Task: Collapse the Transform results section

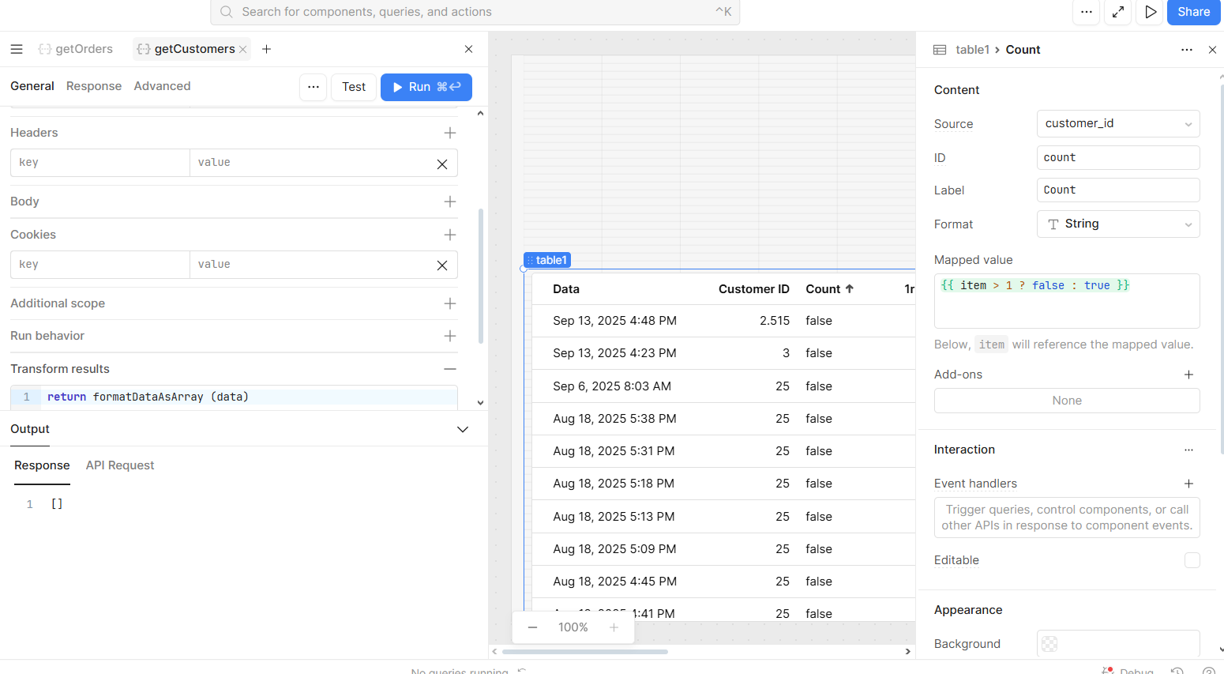Action: click(x=449, y=369)
